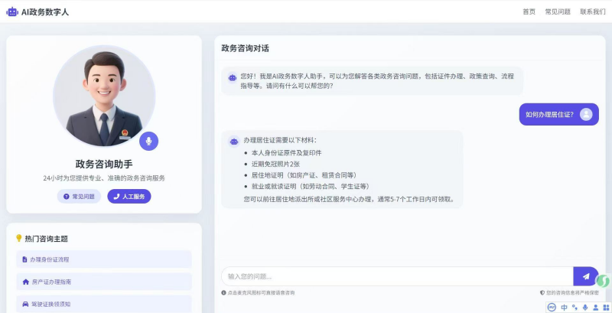Click the digital assistant avatar portrait
The width and height of the screenshot is (612, 313).
104,96
